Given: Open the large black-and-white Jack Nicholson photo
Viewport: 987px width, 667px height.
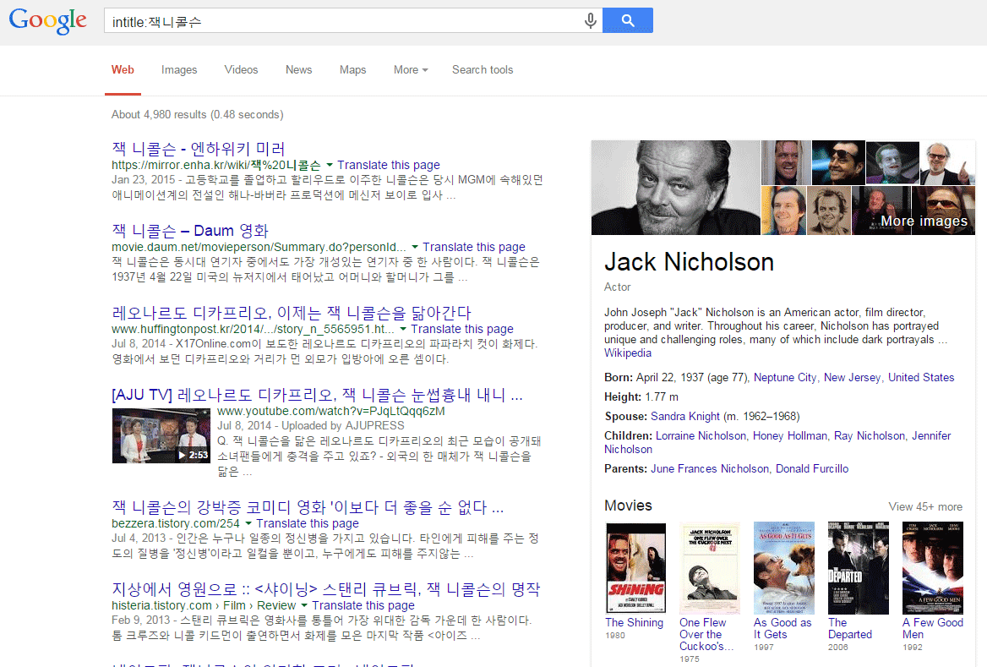Looking at the screenshot, I should pyautogui.click(x=676, y=188).
